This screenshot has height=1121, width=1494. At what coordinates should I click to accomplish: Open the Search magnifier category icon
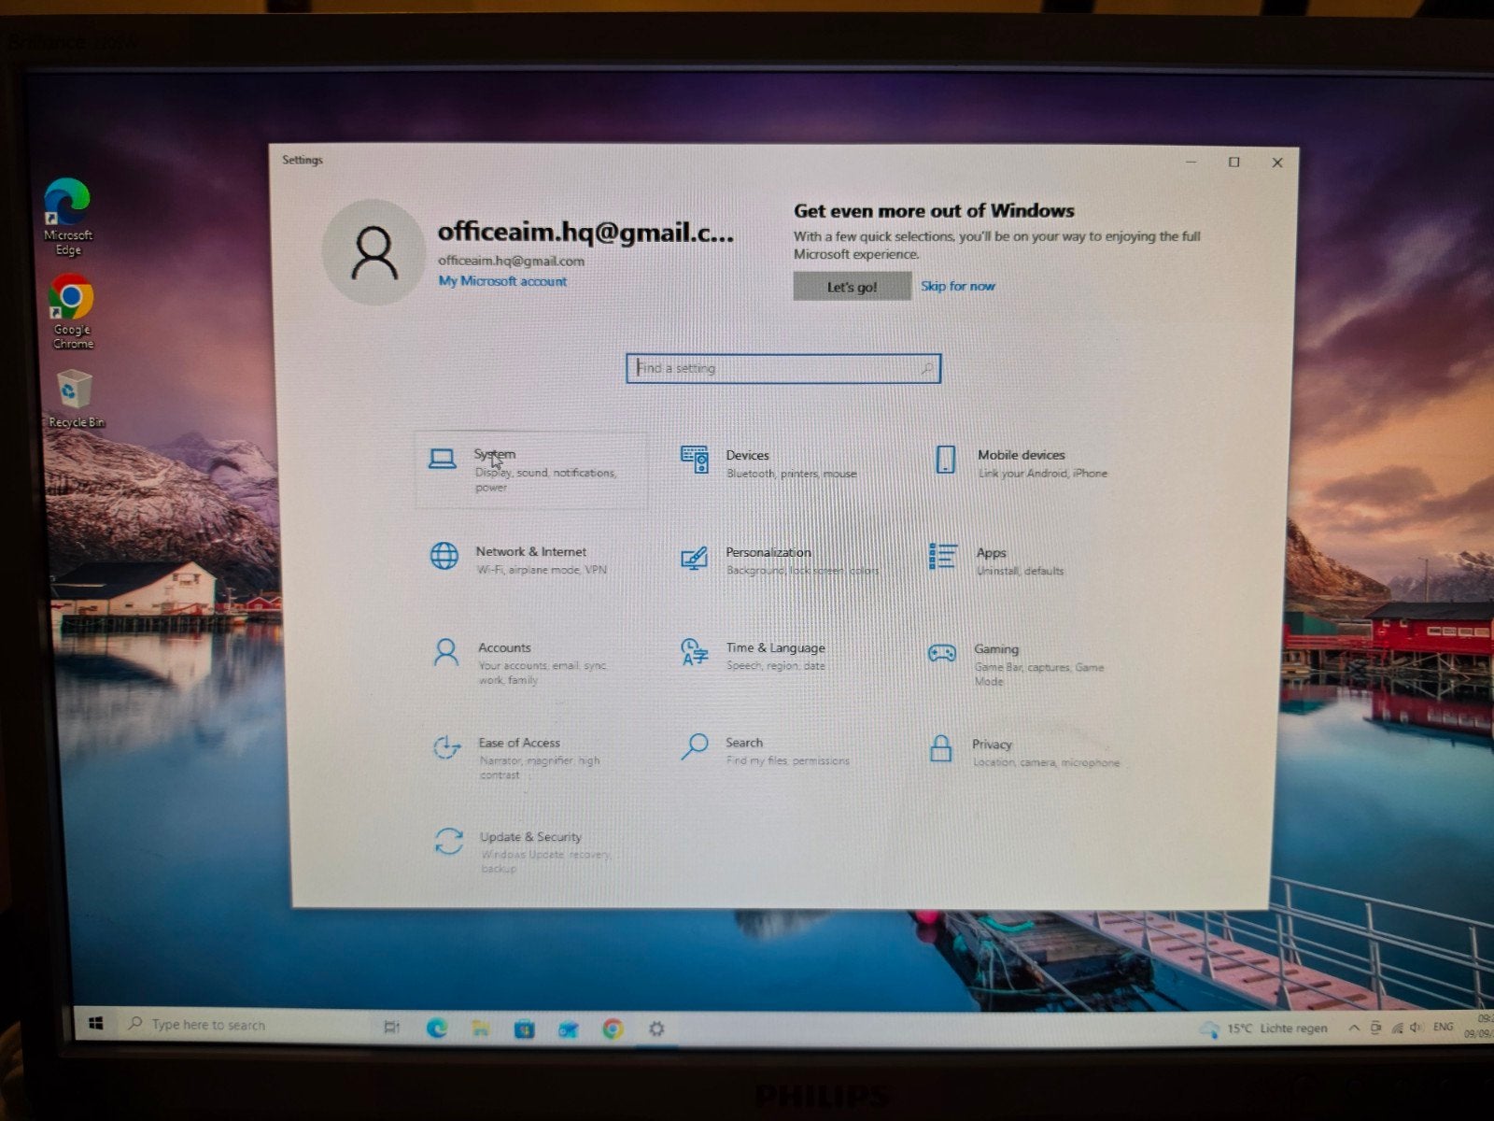pos(694,746)
